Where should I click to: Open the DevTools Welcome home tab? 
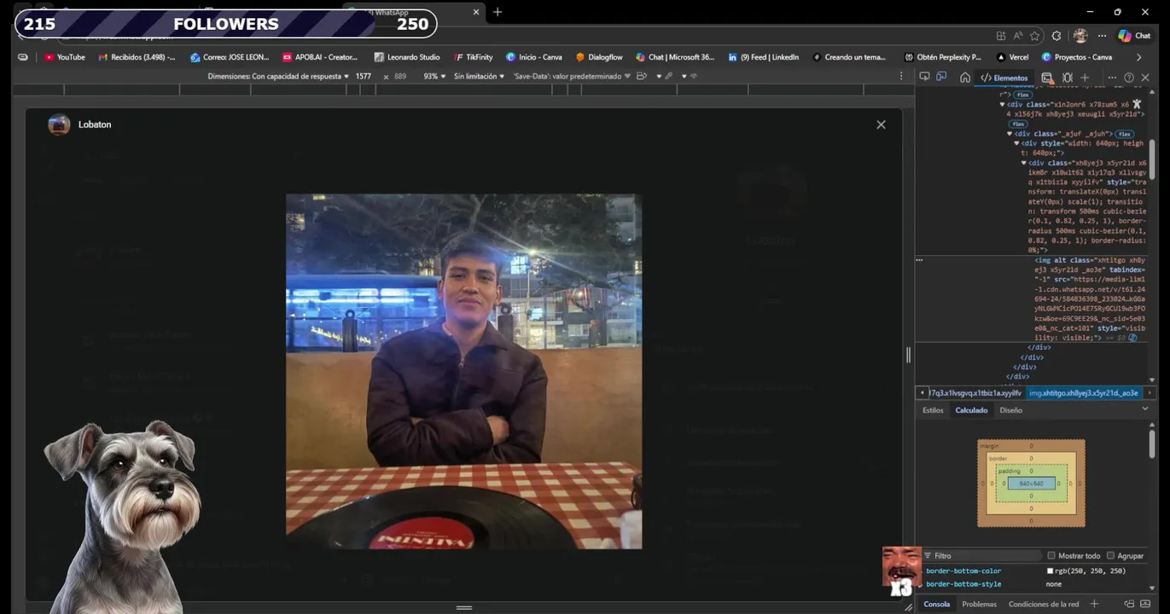[965, 77]
